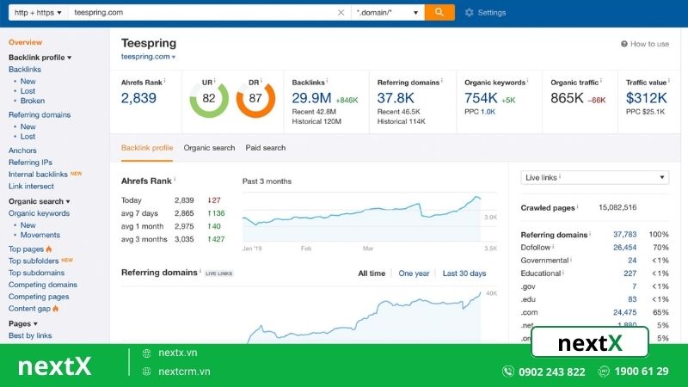The image size is (688, 387).
Task: Clear the teespring.com search field
Action: point(341,13)
